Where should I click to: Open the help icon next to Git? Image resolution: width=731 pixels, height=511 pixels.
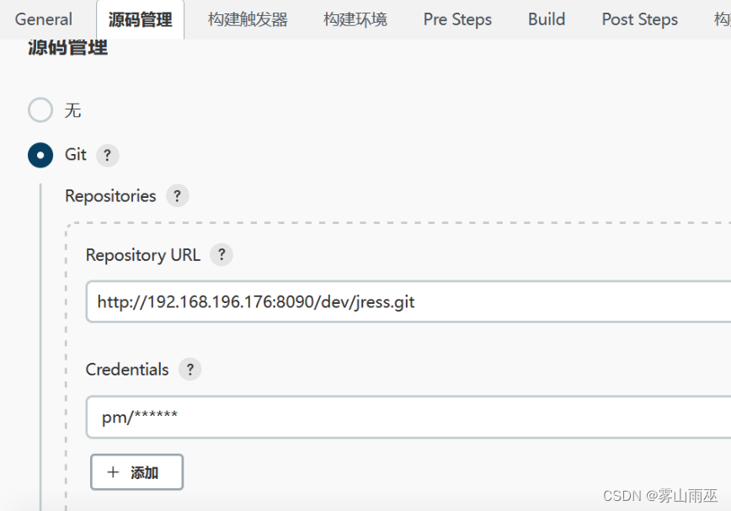[107, 155]
